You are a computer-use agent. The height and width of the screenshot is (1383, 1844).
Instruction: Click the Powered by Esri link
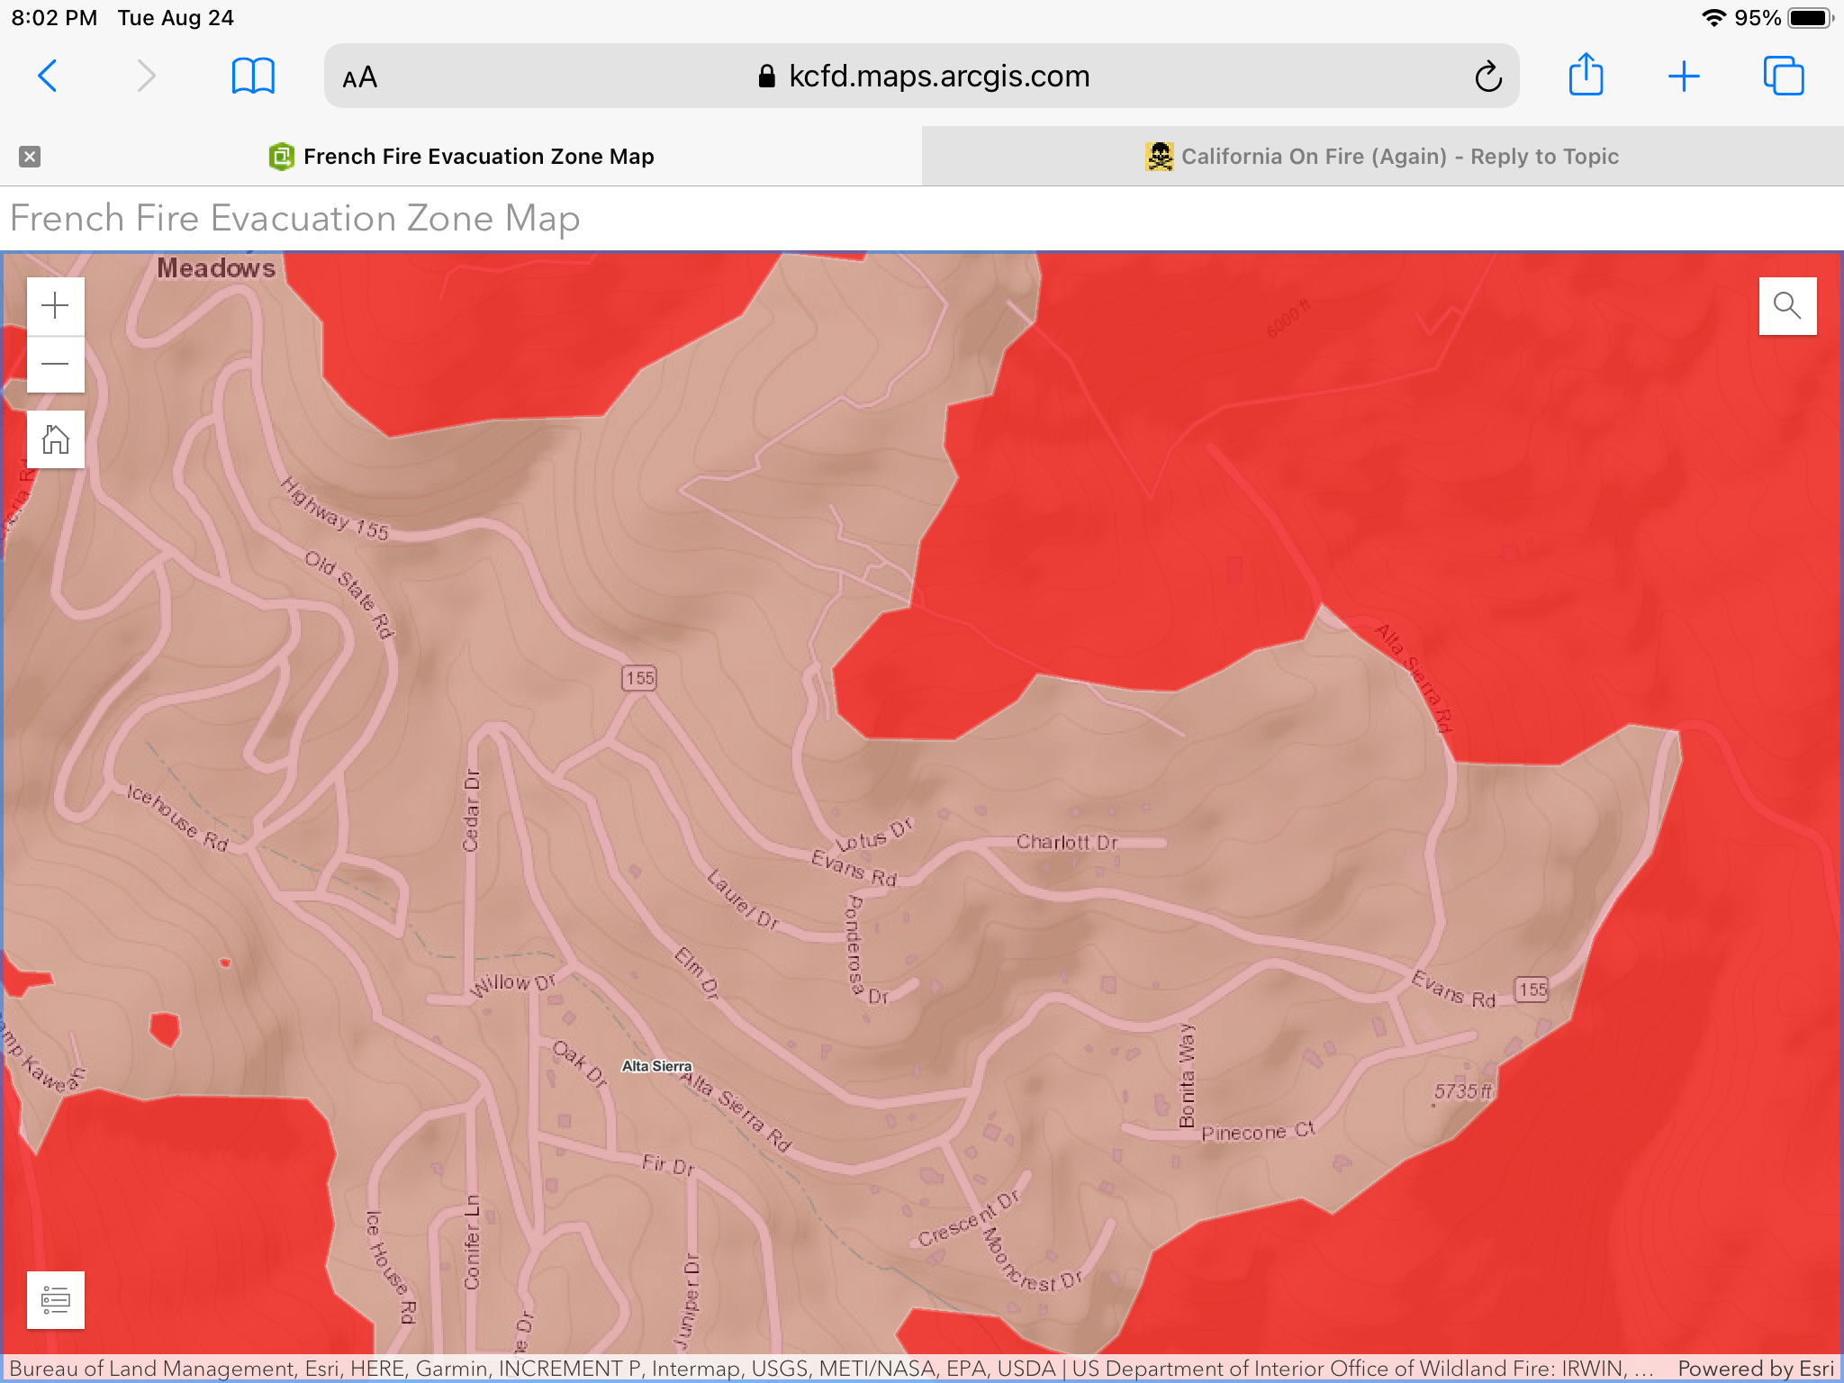pyautogui.click(x=1755, y=1369)
